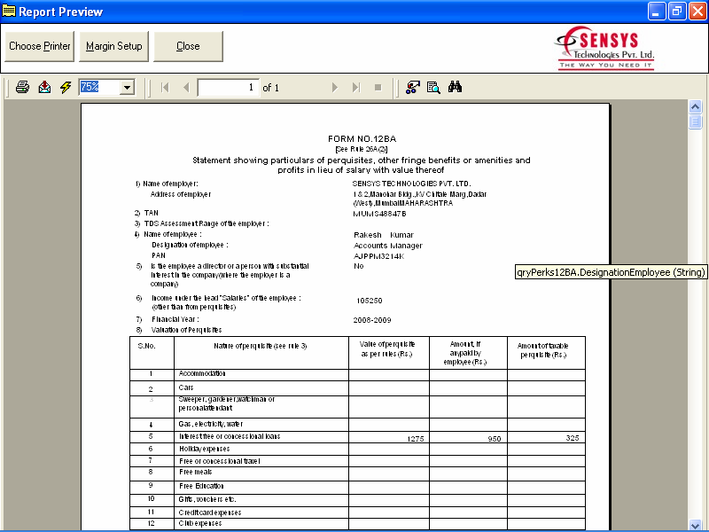
Task: Open the search expert magnifier icon
Action: [433, 87]
